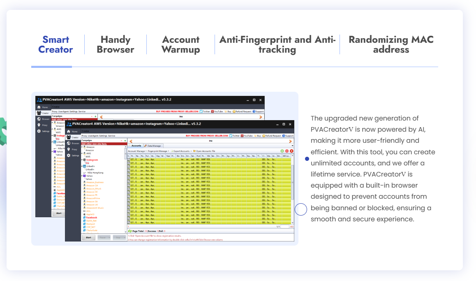
Task: Follow BUY PROXIES FROM PROXY-SELLER.COM link in front window
Action: point(207,136)
